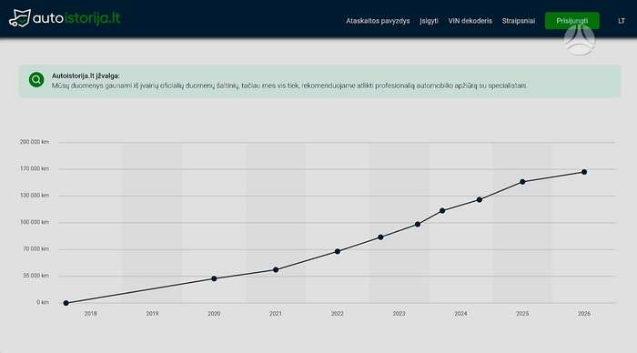The height and width of the screenshot is (353, 637).
Task: Select the 2022 mileage data point
Action: 338,251
